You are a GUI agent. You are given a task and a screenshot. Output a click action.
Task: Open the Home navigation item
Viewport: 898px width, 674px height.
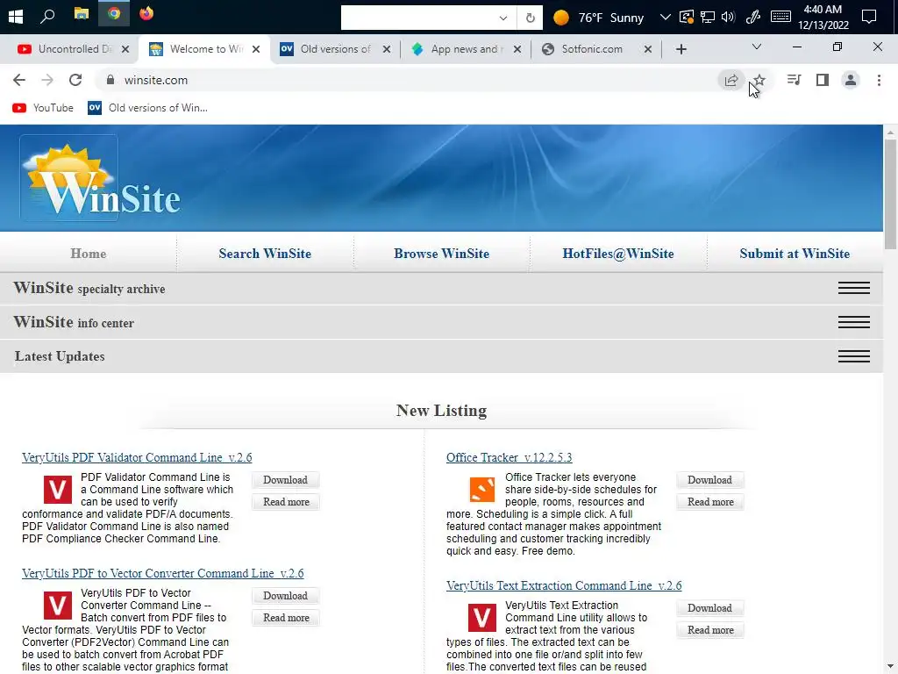89,254
